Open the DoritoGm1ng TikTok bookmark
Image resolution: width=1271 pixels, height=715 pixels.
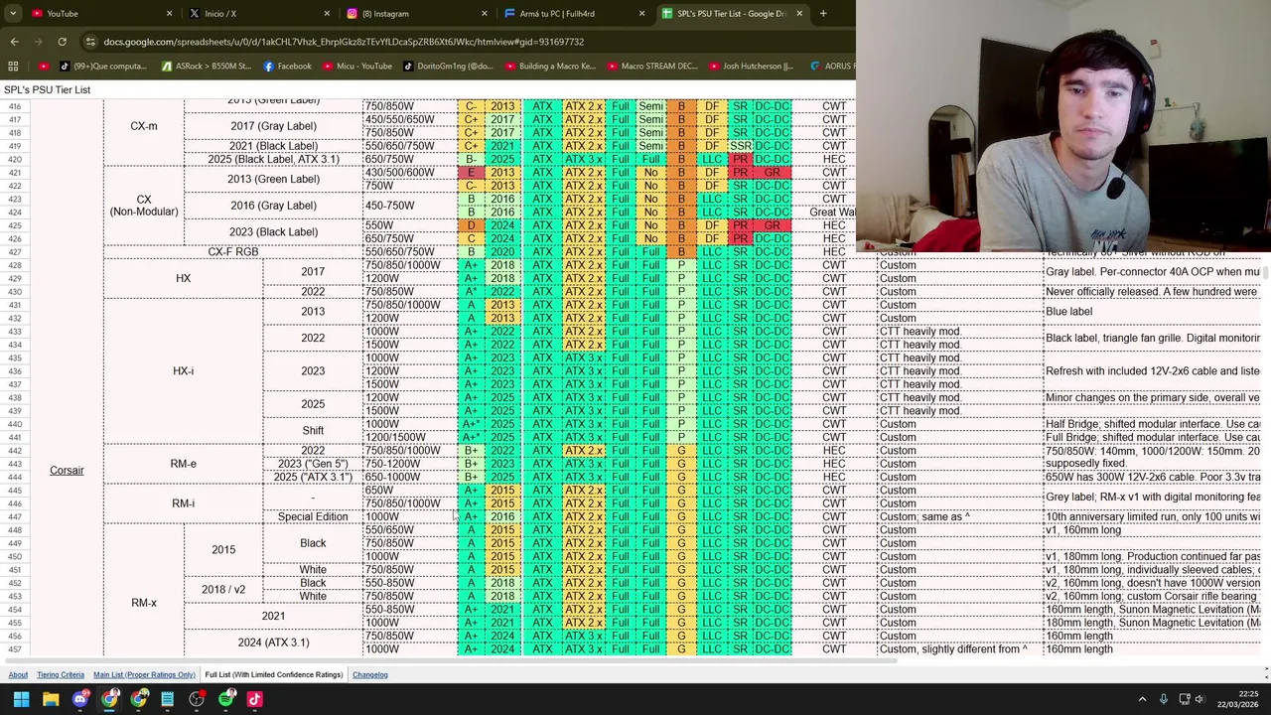point(448,67)
